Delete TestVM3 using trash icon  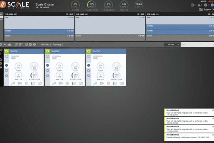(x=109, y=83)
